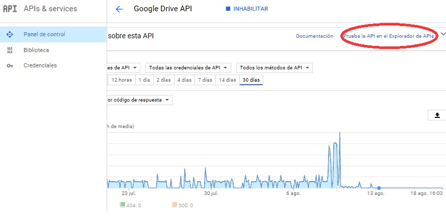Screen dimensions: 446x222
Task: Open the Panel de control page
Action: (53, 34)
